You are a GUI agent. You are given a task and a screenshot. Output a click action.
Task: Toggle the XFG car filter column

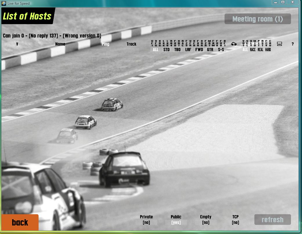tap(156, 43)
